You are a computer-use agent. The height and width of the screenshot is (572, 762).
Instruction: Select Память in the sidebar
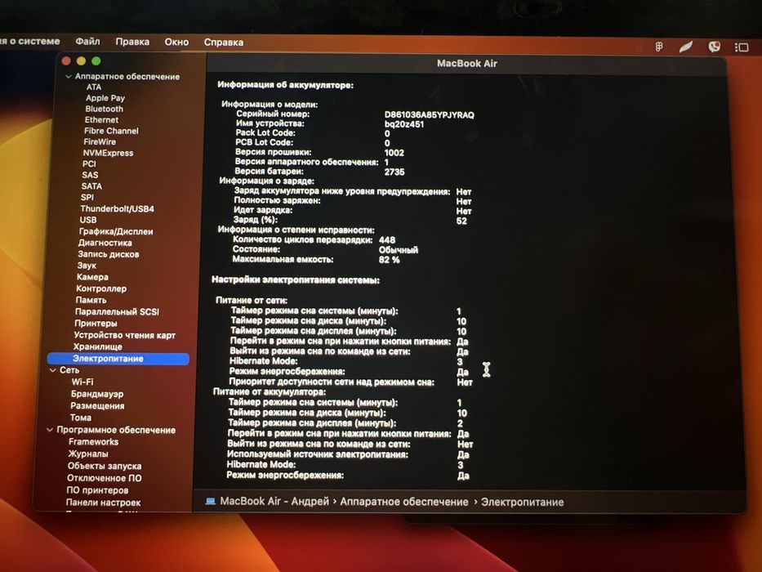tap(91, 300)
